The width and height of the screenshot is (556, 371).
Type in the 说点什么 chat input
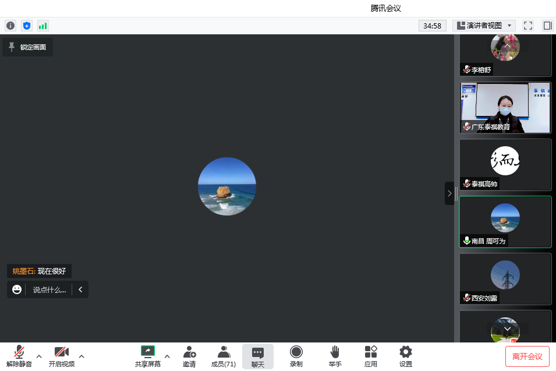49,289
